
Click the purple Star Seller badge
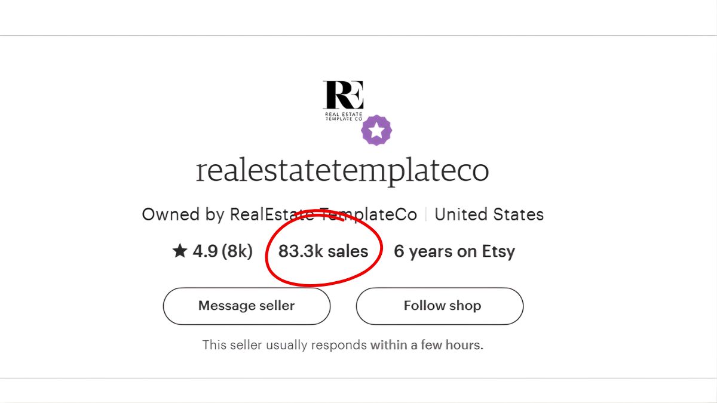point(376,130)
